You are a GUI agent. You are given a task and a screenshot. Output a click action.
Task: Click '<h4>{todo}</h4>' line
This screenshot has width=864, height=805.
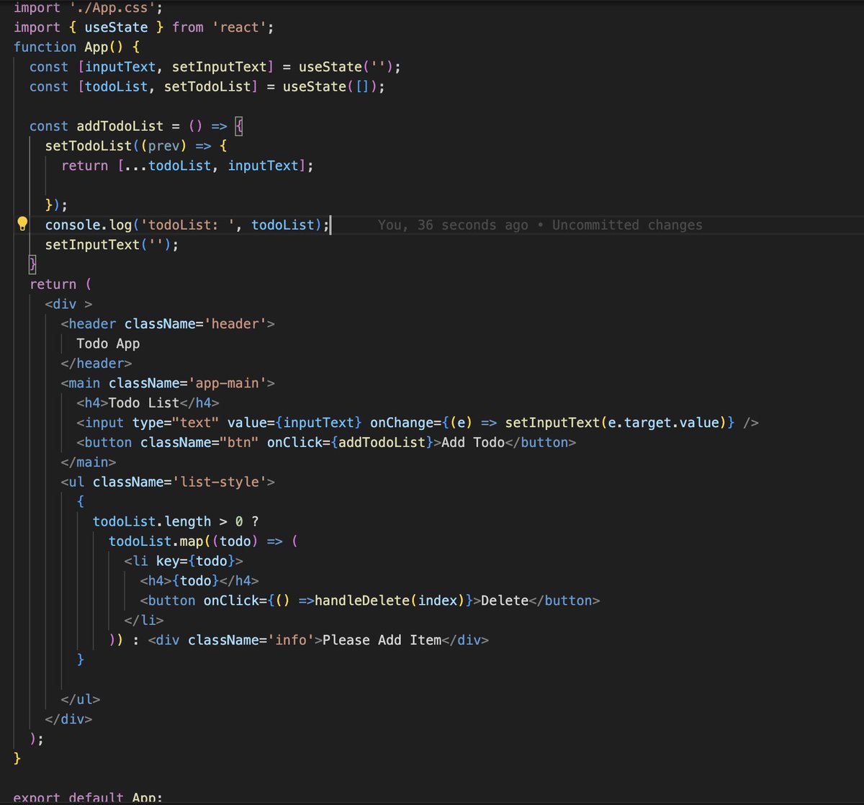pyautogui.click(x=199, y=581)
